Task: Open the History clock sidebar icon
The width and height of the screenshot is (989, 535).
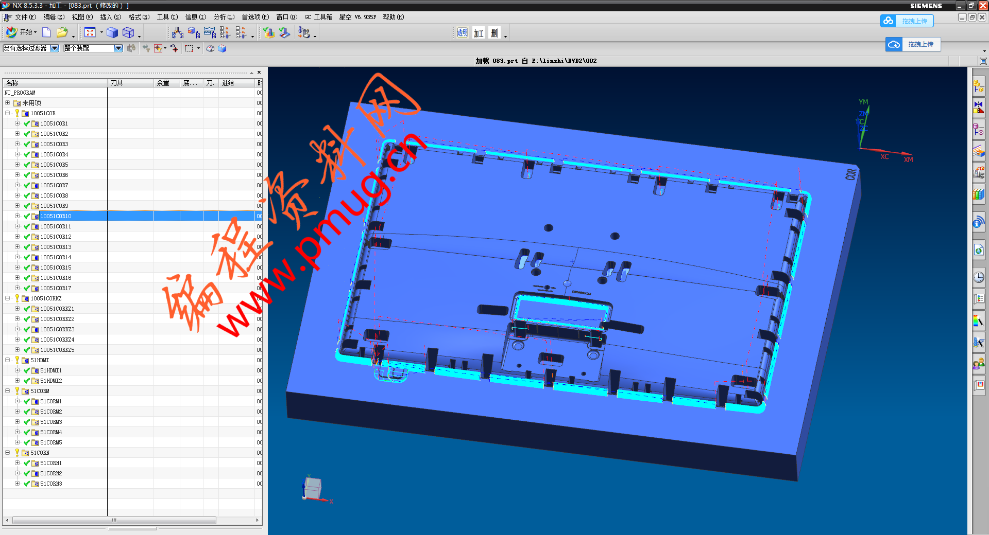Action: (979, 277)
